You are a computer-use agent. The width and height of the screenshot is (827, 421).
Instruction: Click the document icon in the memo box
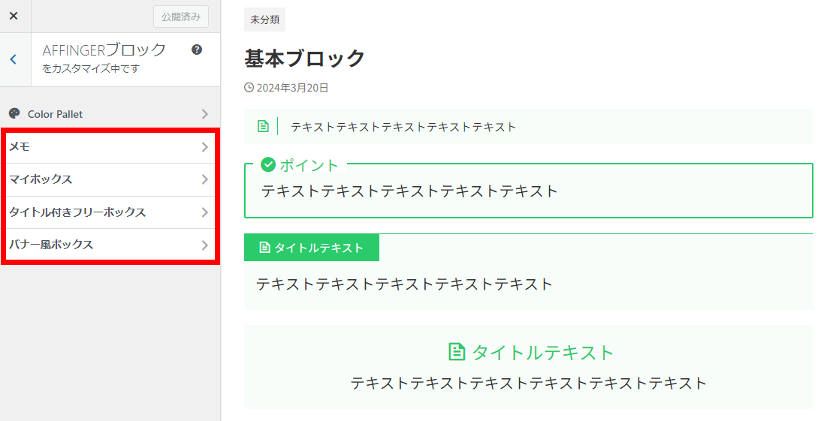pyautogui.click(x=263, y=127)
